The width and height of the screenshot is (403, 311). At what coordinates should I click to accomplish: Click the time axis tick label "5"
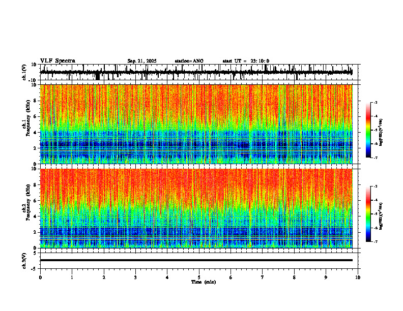tap(199, 277)
